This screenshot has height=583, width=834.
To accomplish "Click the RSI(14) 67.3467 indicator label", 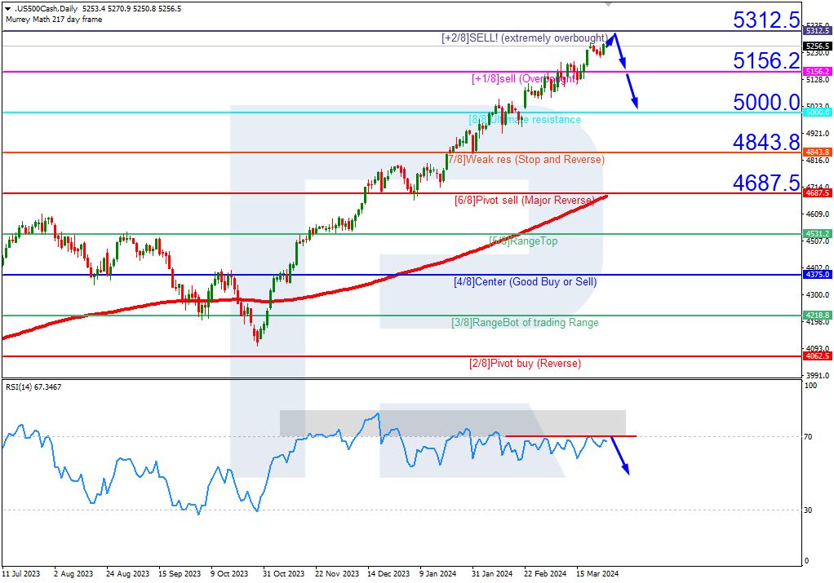I will click(x=33, y=386).
